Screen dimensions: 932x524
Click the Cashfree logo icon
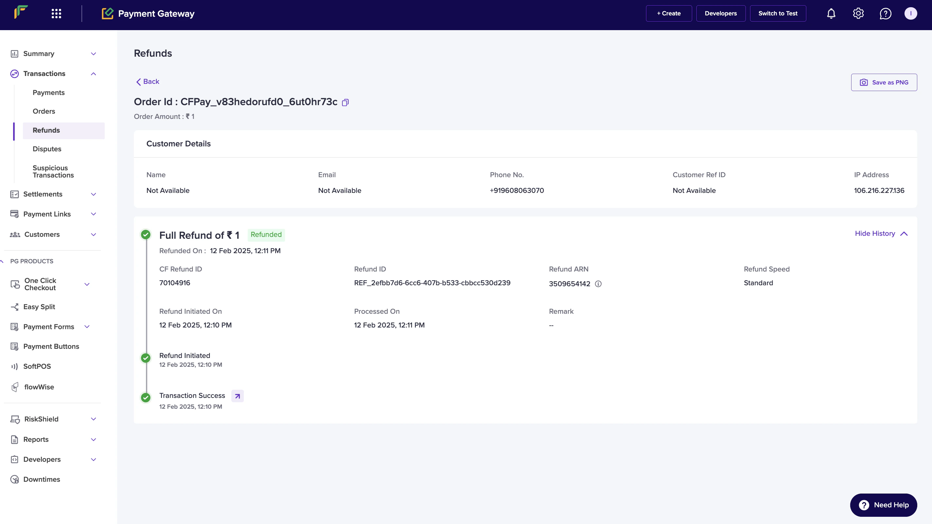click(21, 12)
